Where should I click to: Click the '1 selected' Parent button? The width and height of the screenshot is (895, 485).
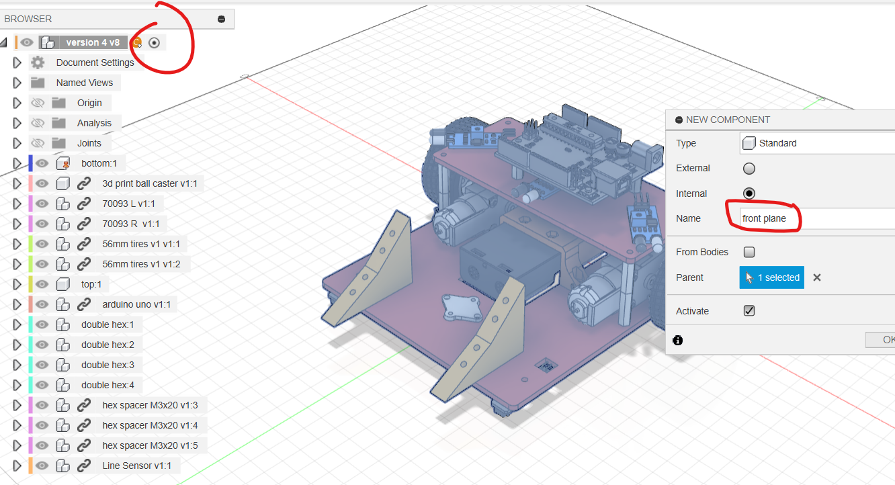771,277
